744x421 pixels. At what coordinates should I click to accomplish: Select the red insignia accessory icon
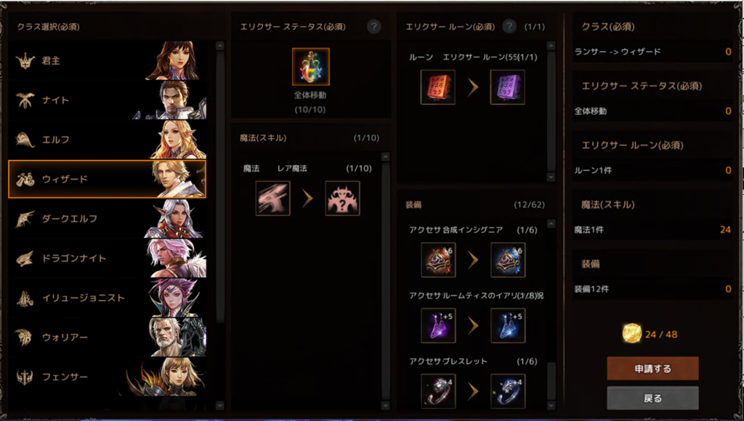438,260
